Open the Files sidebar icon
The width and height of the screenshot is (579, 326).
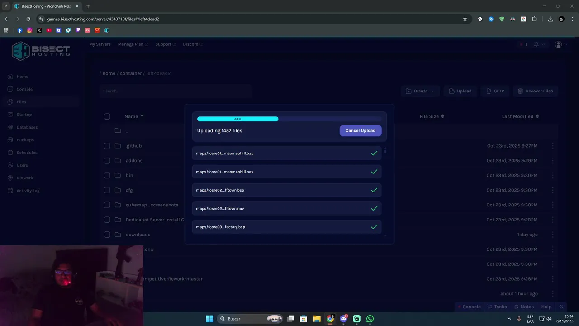[10, 102]
